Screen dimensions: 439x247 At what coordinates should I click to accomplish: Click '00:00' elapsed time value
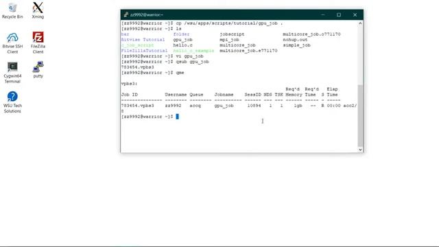(334, 106)
